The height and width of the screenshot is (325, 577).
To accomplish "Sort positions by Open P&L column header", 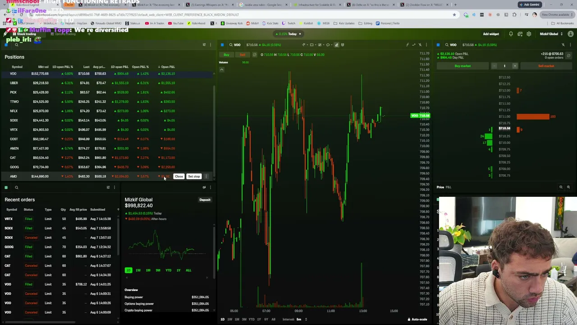I will (167, 67).
